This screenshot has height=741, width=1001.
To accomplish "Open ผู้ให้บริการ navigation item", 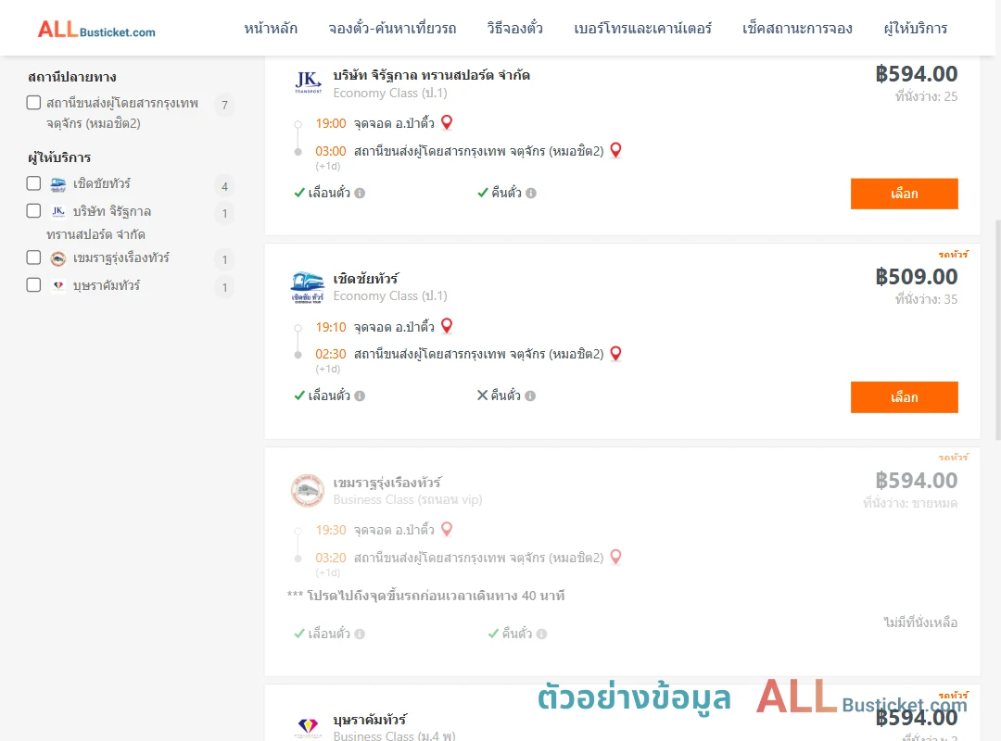I will tap(916, 28).
